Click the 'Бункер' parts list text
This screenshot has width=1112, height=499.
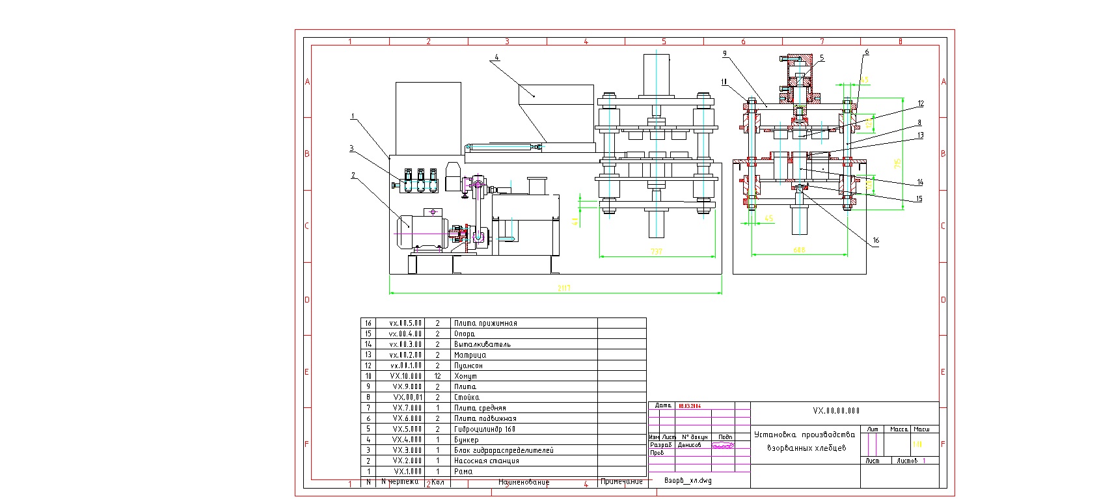(466, 440)
